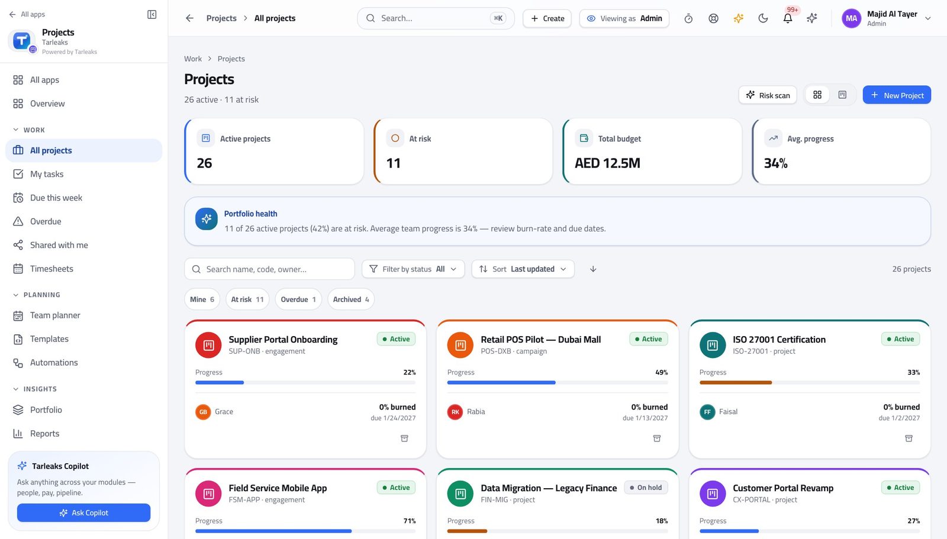Click ISO 27001 Certification progress bar
947x539 pixels.
pos(810,383)
